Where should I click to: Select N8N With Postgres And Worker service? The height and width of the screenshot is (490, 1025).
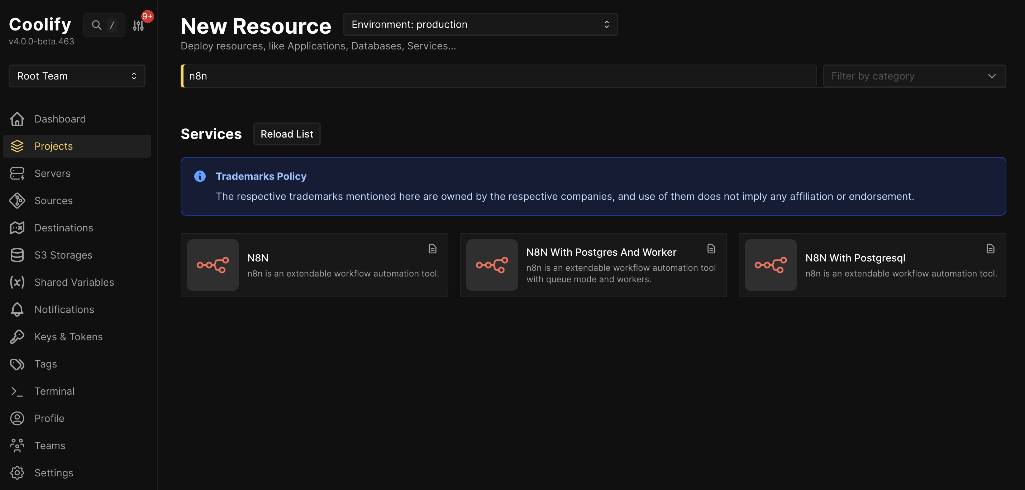point(601,252)
